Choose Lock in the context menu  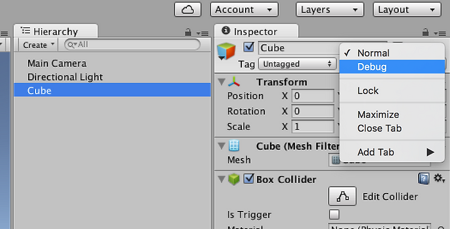click(x=392, y=90)
